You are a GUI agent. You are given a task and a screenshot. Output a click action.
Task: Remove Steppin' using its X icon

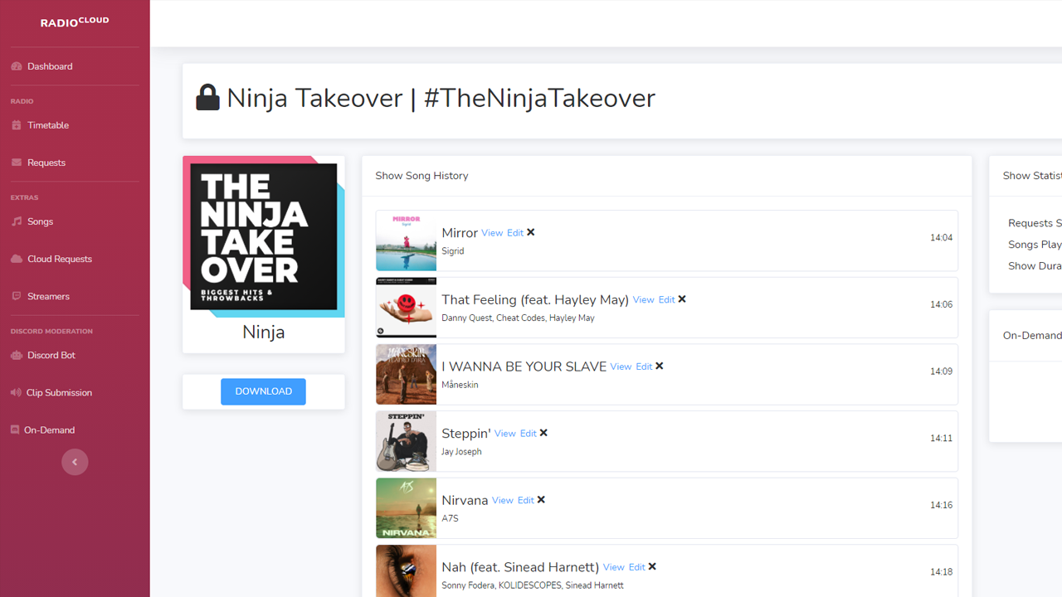(544, 434)
